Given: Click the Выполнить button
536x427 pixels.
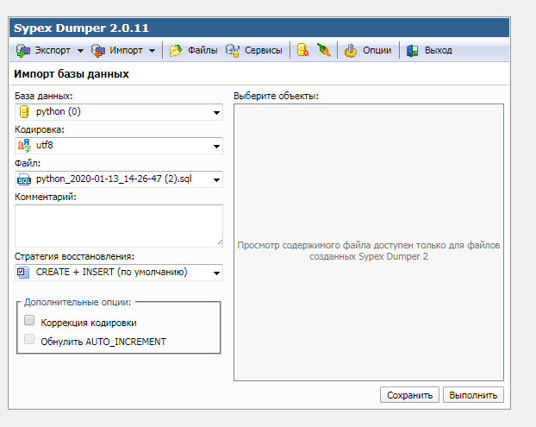Looking at the screenshot, I should point(473,395).
